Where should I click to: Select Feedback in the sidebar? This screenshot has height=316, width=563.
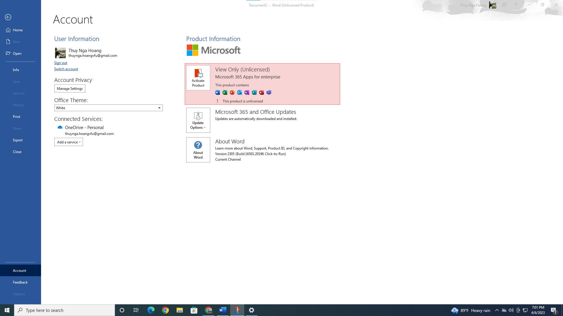coord(20,282)
